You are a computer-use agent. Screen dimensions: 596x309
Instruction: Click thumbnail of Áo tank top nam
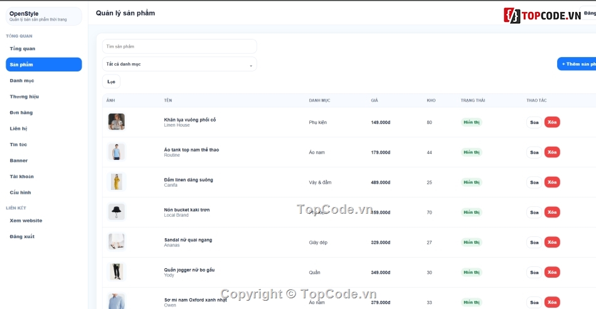(x=116, y=152)
